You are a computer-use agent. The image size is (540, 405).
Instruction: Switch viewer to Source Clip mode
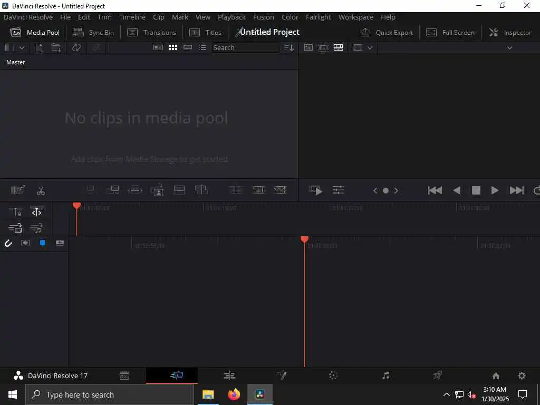308,47
